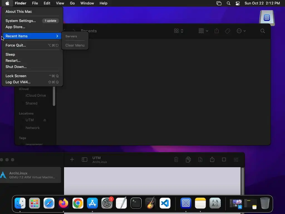This screenshot has width=285, height=214.
Task: Open Finder group-by dropdown
Action: coord(203,31)
